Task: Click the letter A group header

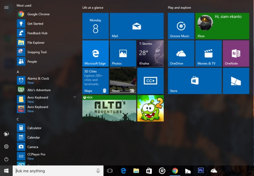Action: 18,72
